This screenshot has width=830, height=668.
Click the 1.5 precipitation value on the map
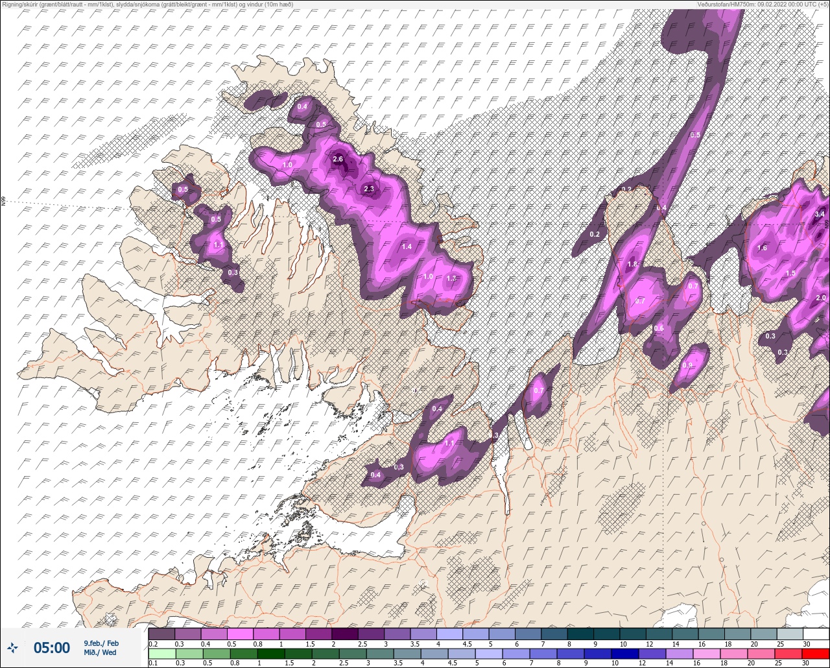click(x=790, y=274)
